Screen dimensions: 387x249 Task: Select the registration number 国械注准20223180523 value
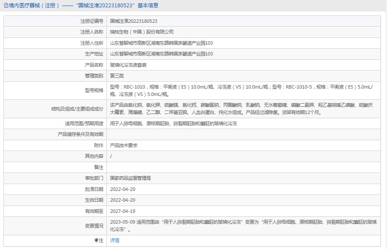click(134, 21)
